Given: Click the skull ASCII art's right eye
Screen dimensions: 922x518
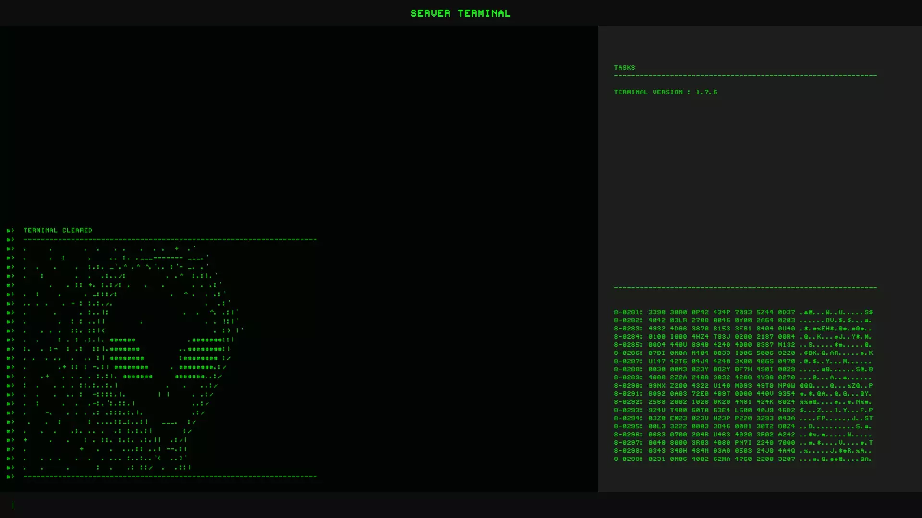Looking at the screenshot, I should tap(201, 358).
